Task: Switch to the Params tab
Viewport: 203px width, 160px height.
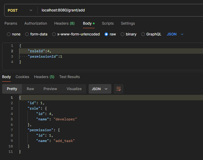Action: tap(11, 23)
